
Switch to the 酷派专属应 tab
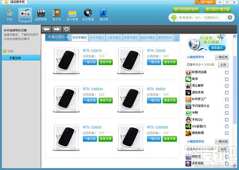148,38
